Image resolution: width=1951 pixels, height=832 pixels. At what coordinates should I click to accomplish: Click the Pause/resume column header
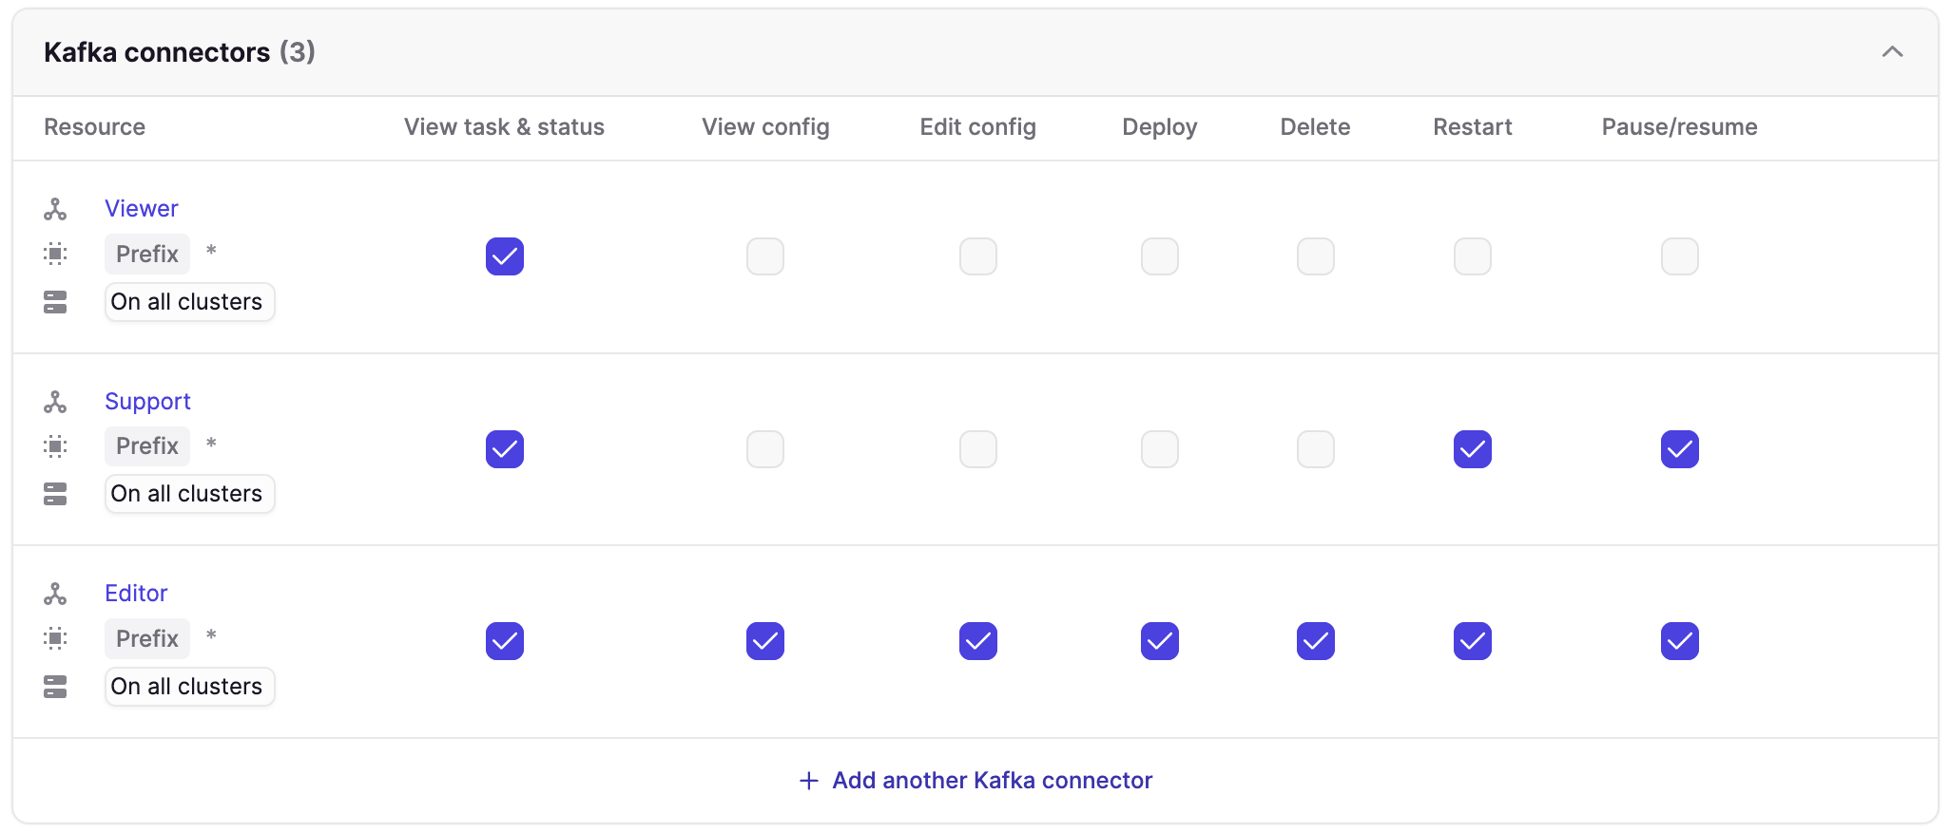(1679, 127)
